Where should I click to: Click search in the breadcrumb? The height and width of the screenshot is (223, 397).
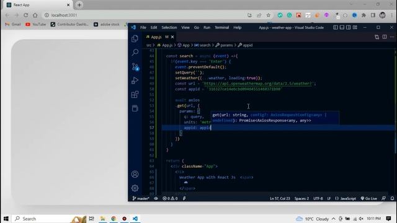click(202, 45)
